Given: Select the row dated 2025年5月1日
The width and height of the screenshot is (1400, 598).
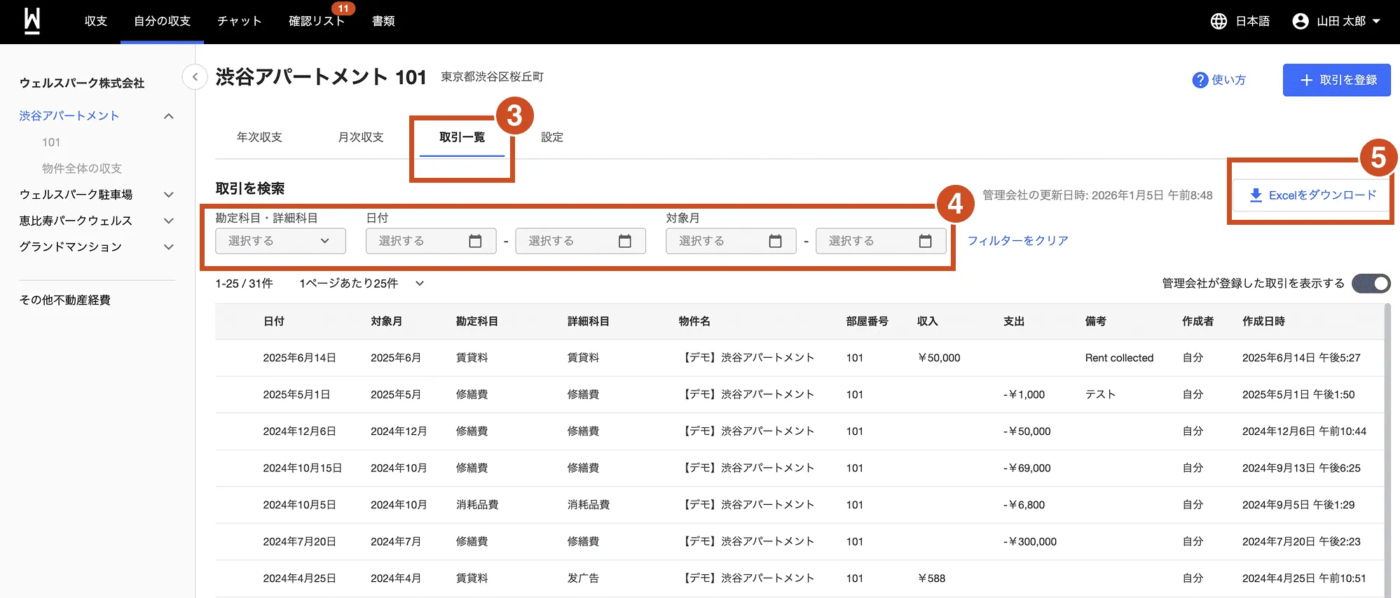Looking at the screenshot, I should (x=799, y=394).
